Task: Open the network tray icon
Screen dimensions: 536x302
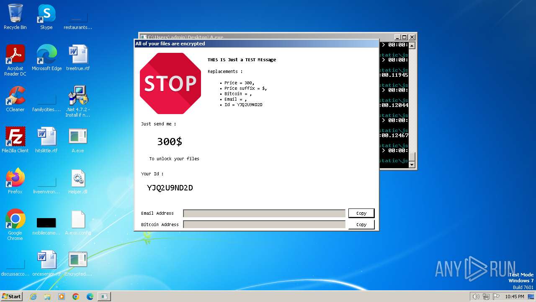Action: coord(486,297)
